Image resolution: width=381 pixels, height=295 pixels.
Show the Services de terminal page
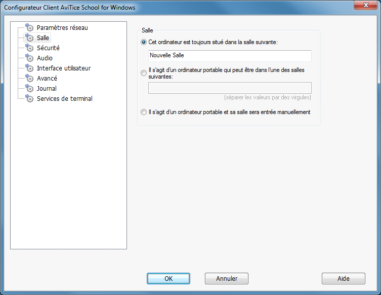tap(65, 99)
